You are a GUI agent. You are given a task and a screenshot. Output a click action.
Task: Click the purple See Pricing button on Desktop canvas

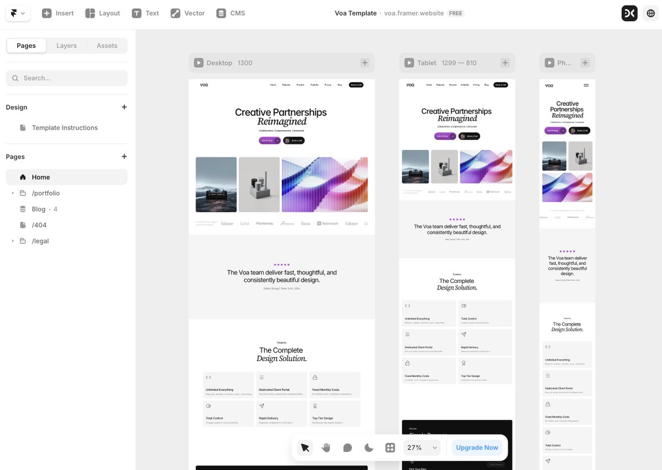pyautogui.click(x=270, y=141)
